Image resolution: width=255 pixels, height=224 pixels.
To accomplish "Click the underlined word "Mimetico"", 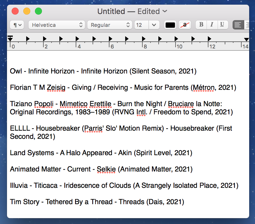I will [x=74, y=104].
